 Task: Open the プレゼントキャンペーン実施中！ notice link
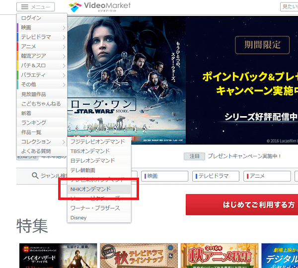244,156
